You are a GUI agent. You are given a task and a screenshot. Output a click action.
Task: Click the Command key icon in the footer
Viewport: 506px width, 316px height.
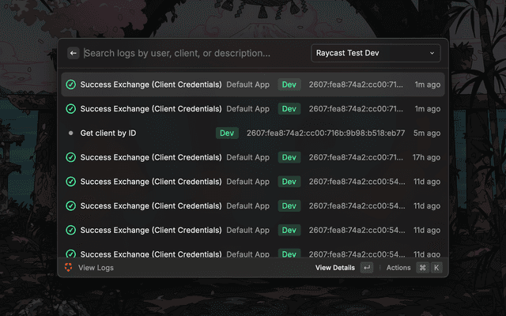423,268
